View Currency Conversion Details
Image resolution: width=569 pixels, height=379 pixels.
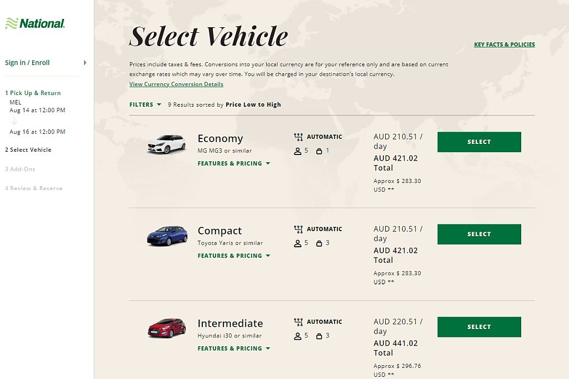[x=176, y=84]
